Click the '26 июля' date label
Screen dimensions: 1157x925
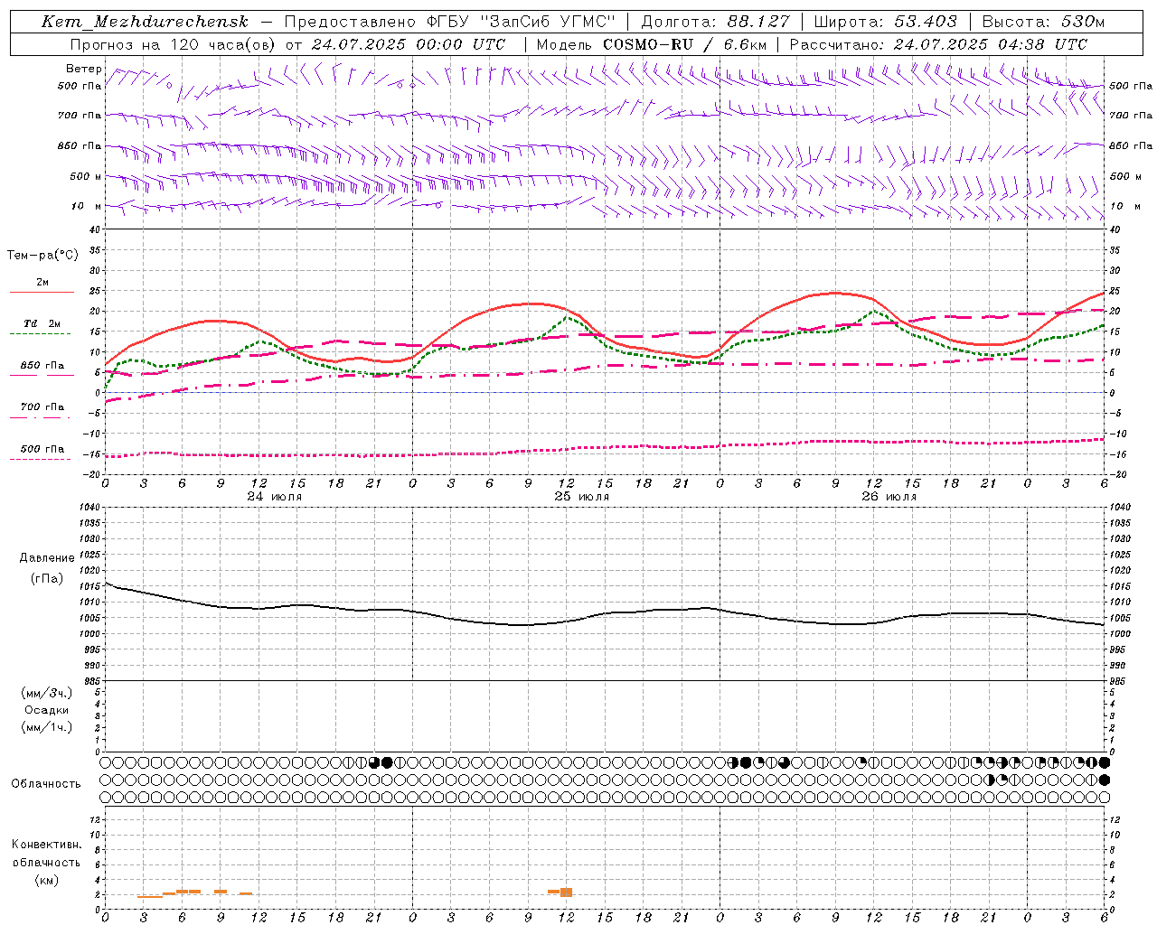point(889,497)
